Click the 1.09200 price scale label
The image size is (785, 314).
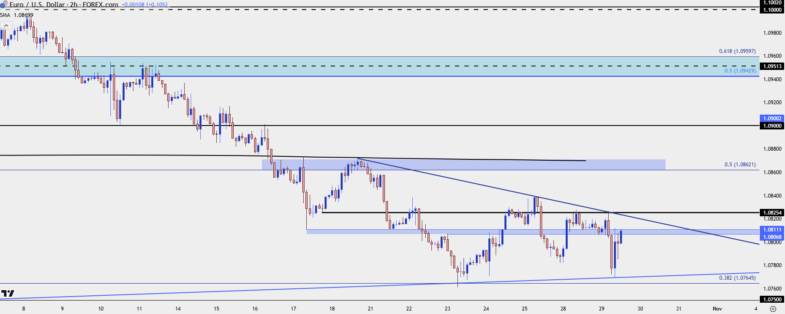click(772, 102)
